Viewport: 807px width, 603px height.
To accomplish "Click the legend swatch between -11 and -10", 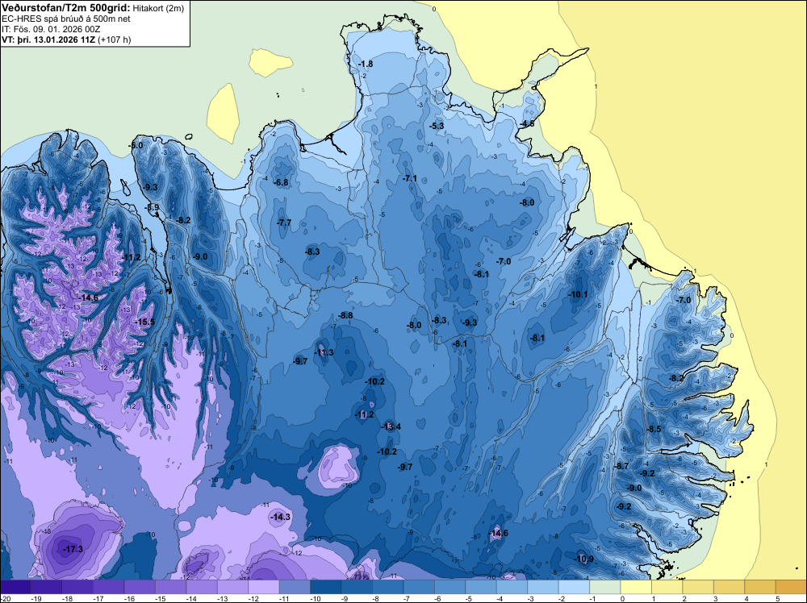I will point(295,587).
